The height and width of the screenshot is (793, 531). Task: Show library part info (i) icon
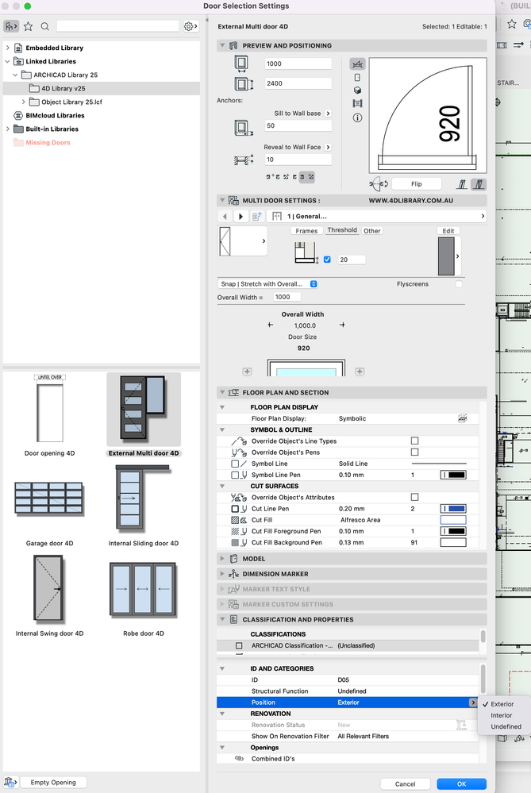357,117
